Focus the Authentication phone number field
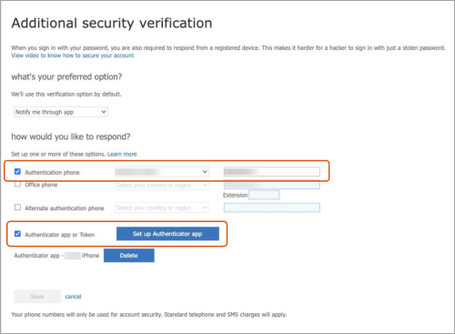 click(x=272, y=172)
